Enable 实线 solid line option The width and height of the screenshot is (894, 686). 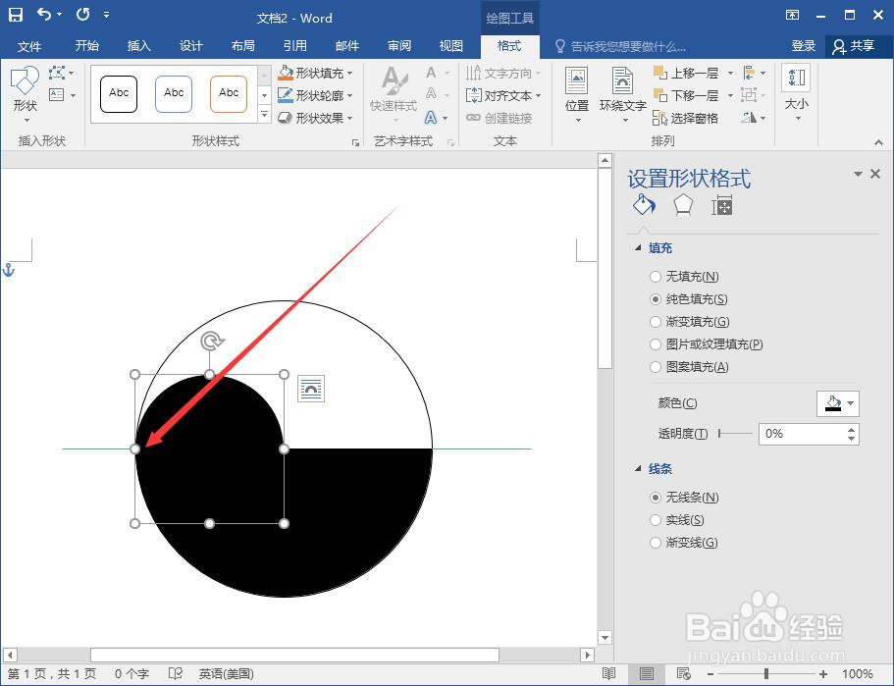[656, 520]
